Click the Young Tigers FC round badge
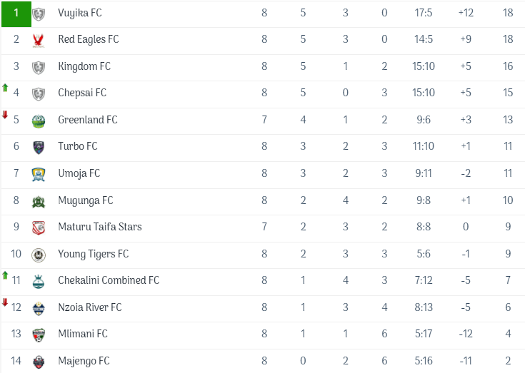The width and height of the screenshot is (525, 373). pyautogui.click(x=39, y=255)
